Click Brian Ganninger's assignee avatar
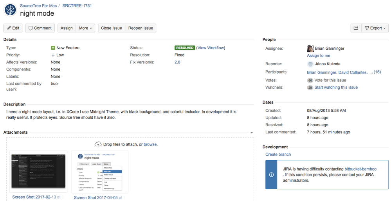This screenshot has width=391, height=201. (x=310, y=48)
